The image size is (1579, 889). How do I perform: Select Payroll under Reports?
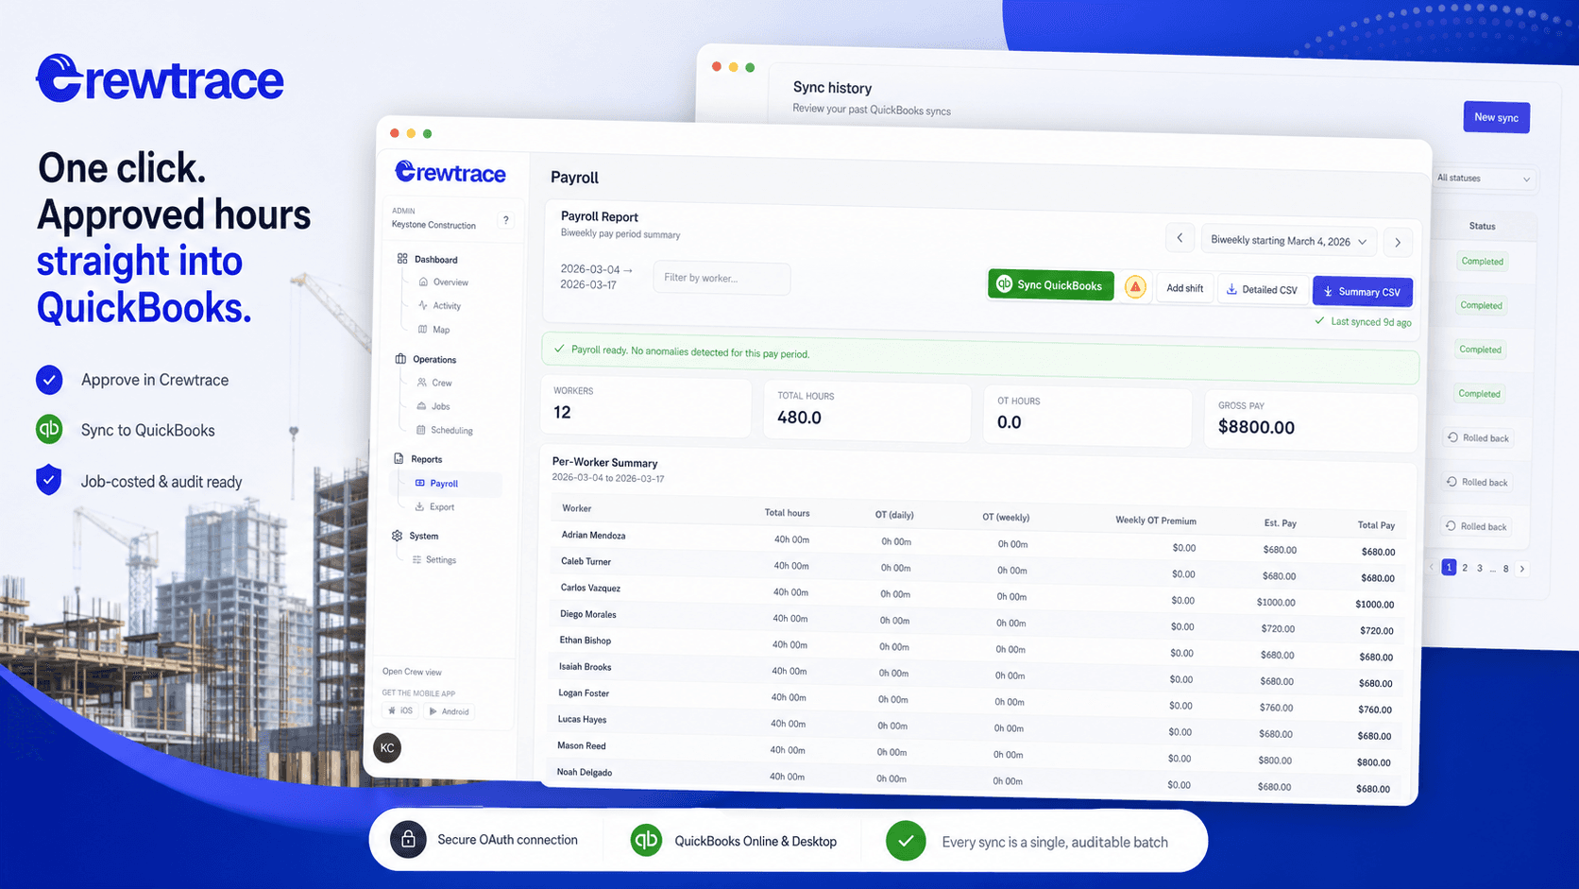pos(445,483)
